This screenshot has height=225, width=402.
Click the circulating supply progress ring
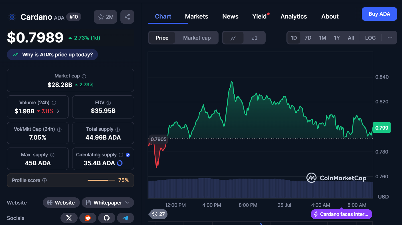tap(120, 163)
